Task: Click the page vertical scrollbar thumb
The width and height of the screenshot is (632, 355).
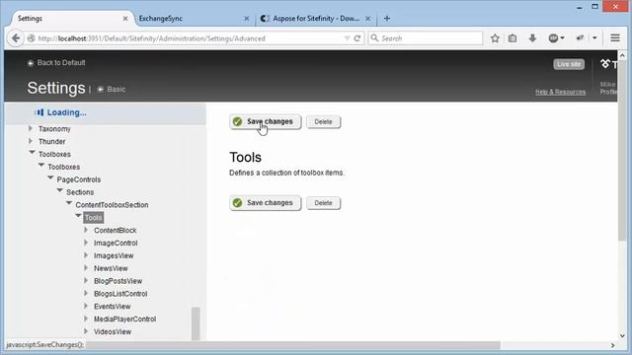Action: click(622, 151)
